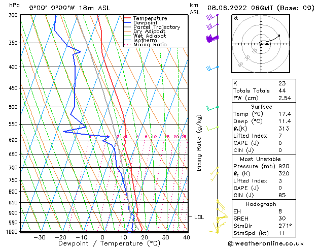Click the Most Unstable Lifted Index value 3

pyautogui.click(x=280, y=181)
